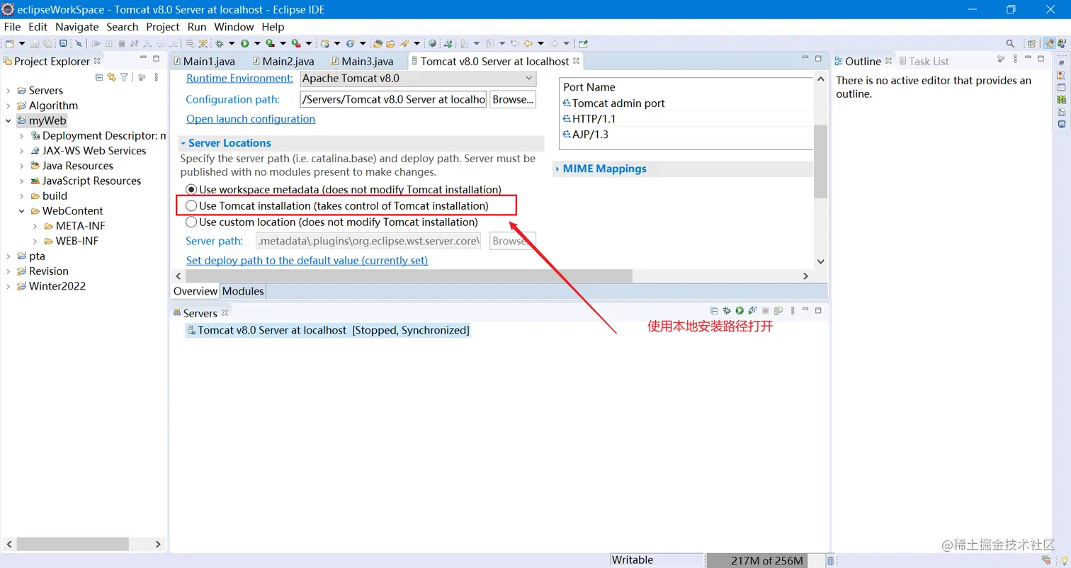Viewport: 1071px width, 568px height.
Task: Click the Debug bug icon in main toolbar
Action: [x=220, y=43]
